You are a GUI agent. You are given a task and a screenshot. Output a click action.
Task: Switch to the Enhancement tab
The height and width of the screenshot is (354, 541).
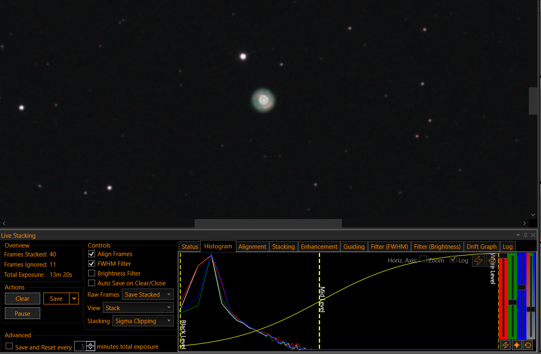pos(319,247)
